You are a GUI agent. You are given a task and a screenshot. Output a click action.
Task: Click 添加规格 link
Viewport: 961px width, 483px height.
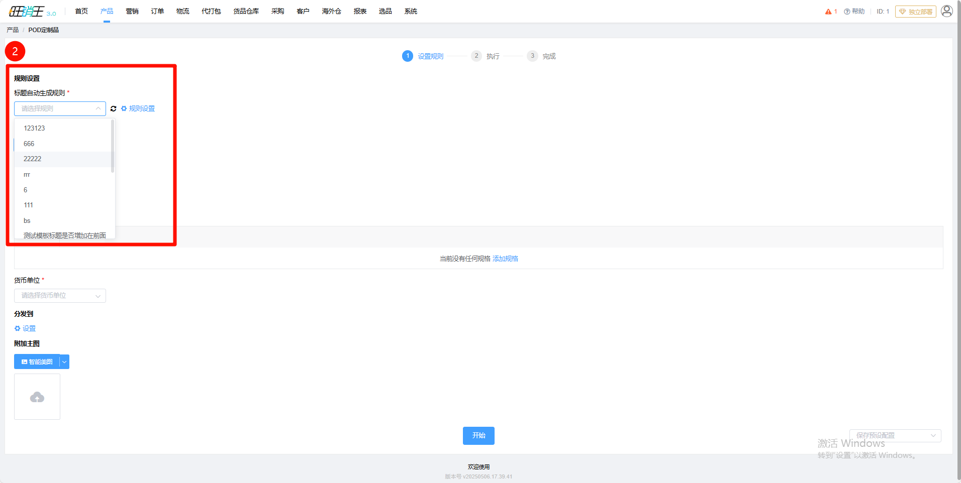click(x=505, y=259)
